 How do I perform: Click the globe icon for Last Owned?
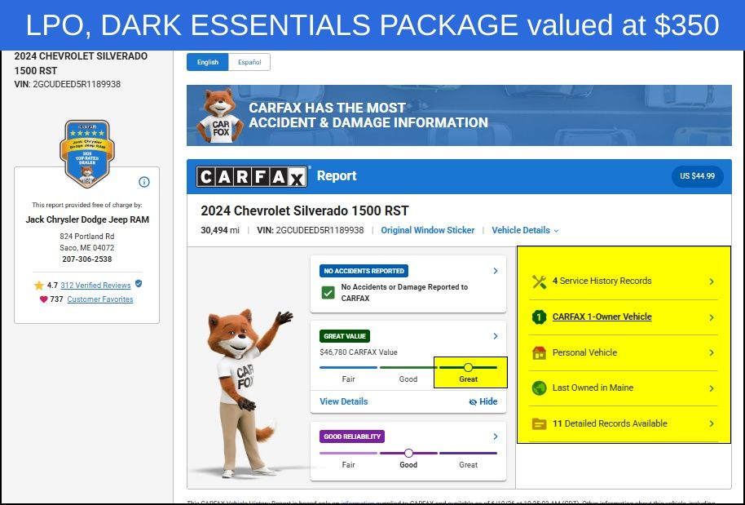[x=540, y=388]
